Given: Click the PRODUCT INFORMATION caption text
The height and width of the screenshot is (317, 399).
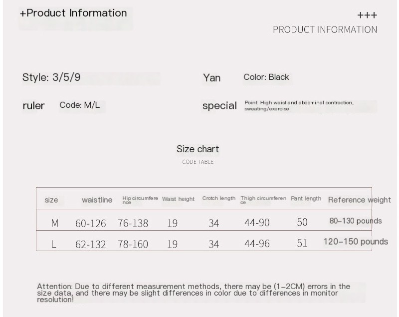Looking at the screenshot, I should pyautogui.click(x=325, y=30).
